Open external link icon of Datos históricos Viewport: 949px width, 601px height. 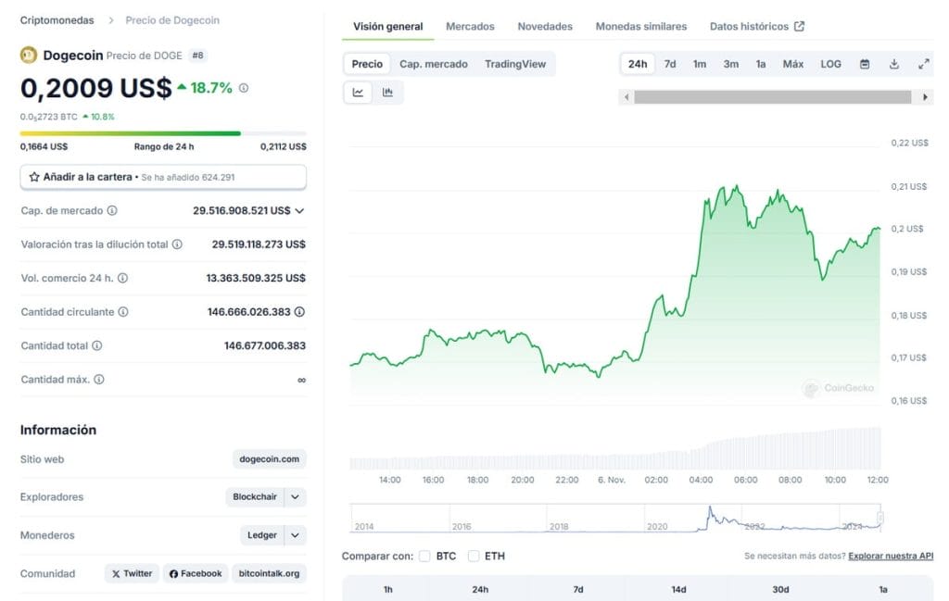800,27
